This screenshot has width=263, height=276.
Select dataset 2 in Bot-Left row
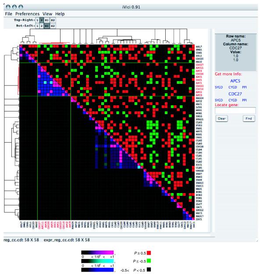42,26
